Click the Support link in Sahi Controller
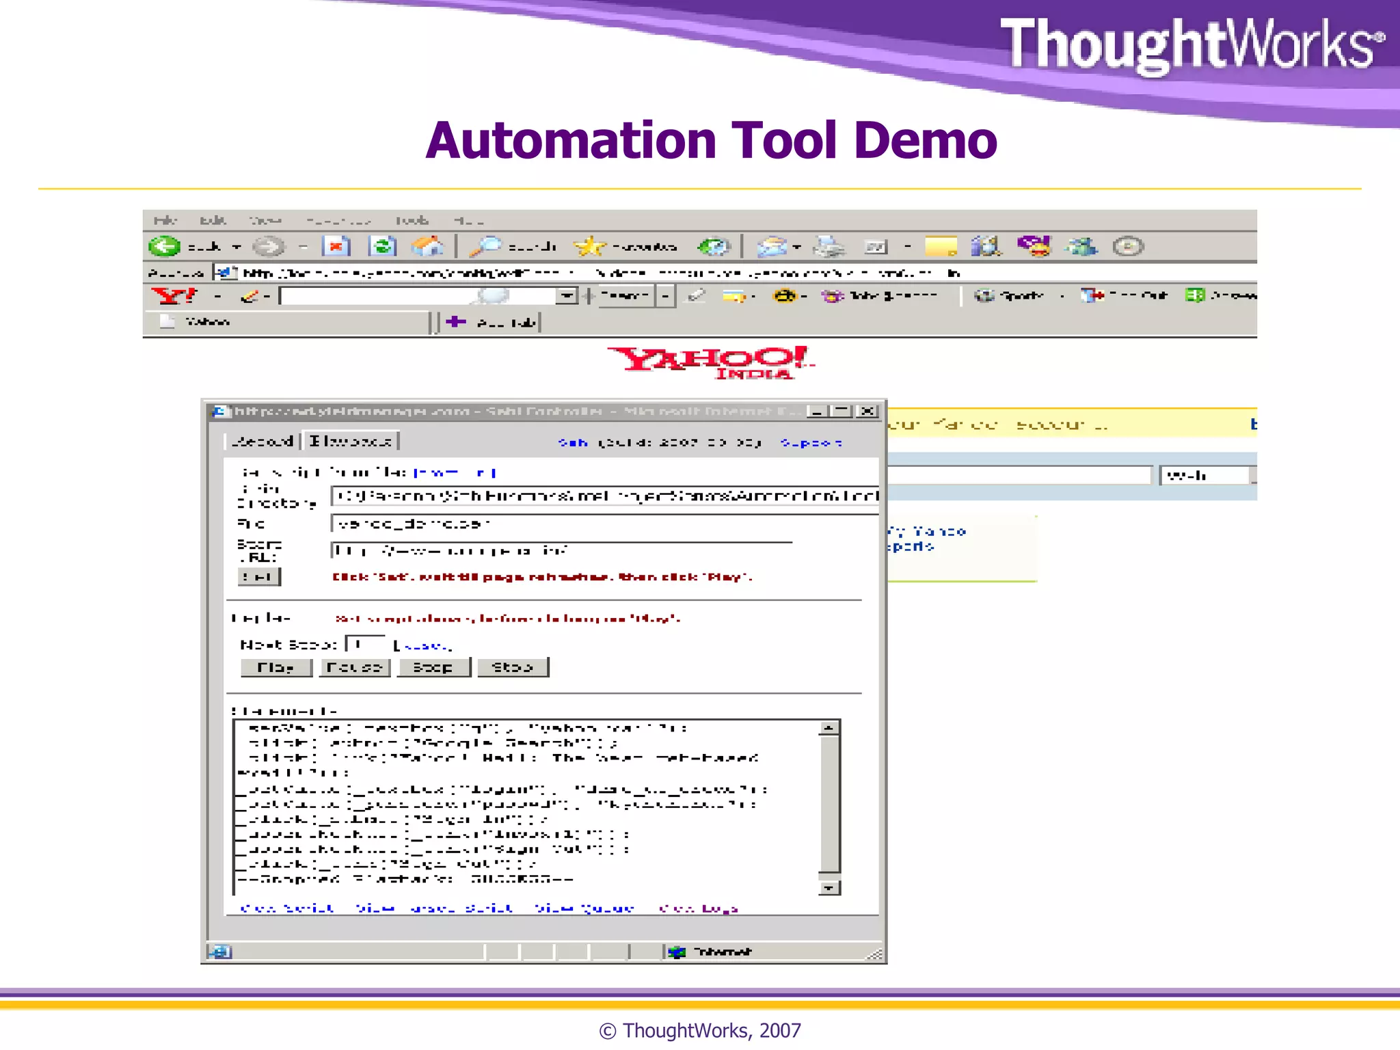 pyautogui.click(x=811, y=443)
